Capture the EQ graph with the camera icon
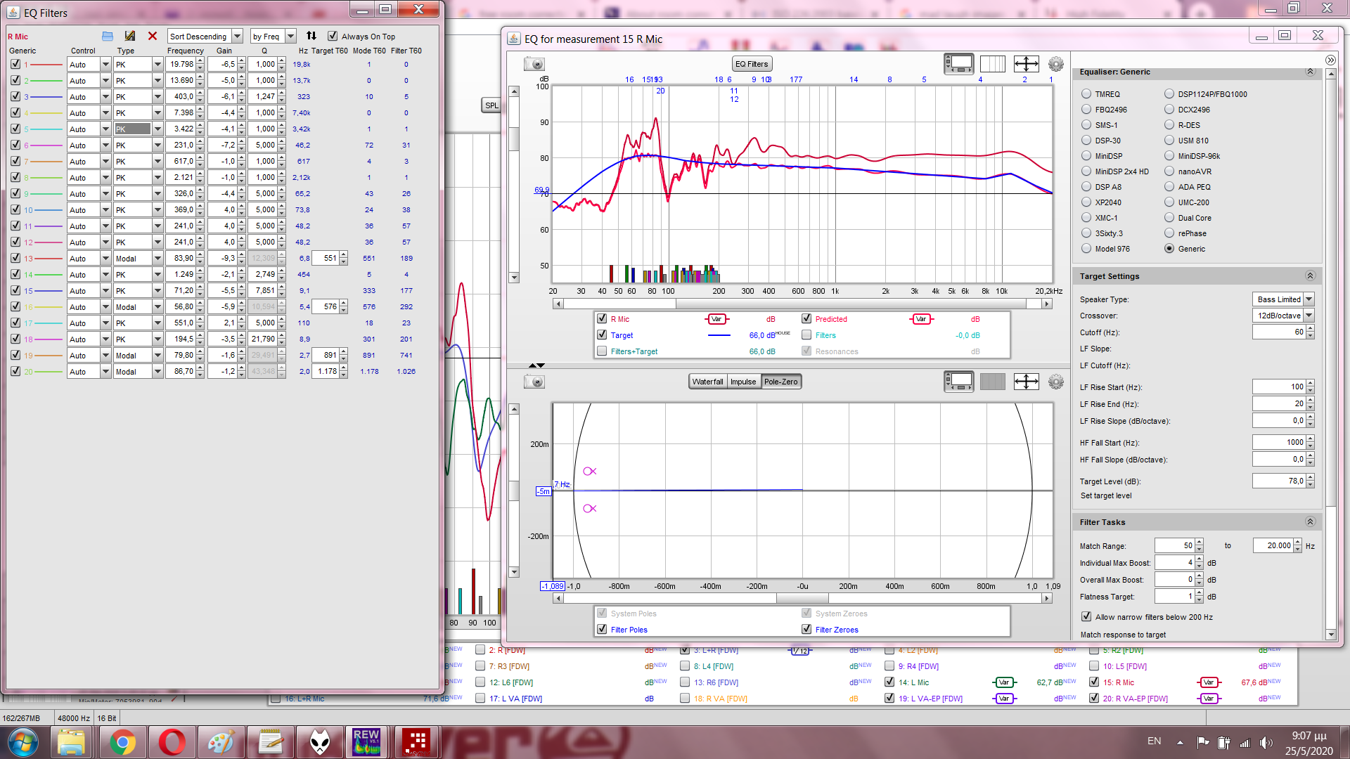The width and height of the screenshot is (1350, 759). point(534,64)
